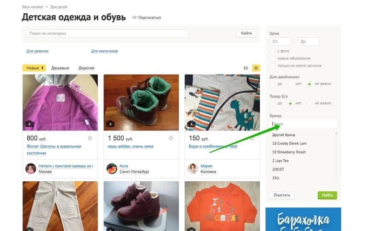Switch to list view icon
The image size is (369, 231).
[246, 68]
